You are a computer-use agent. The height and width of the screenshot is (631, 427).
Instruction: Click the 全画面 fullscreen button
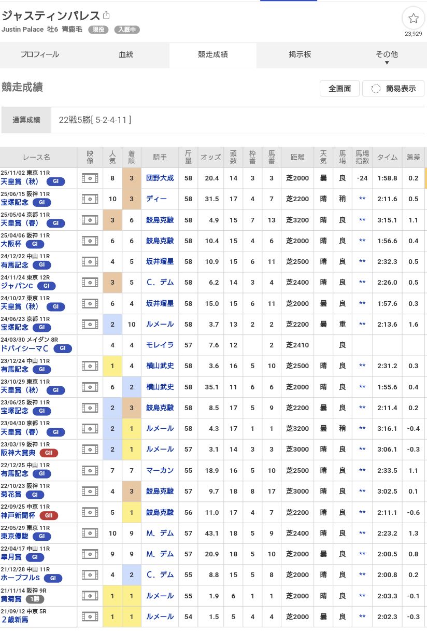pyautogui.click(x=339, y=89)
